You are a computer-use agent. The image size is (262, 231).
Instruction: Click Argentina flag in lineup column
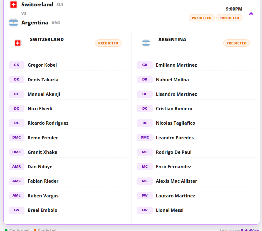(x=146, y=43)
